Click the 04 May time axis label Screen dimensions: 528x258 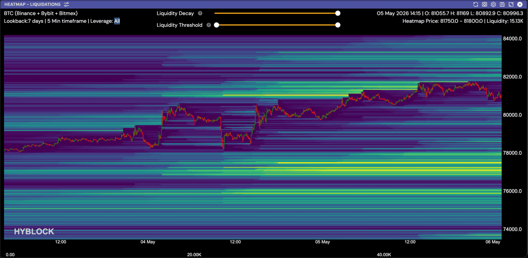point(148,242)
